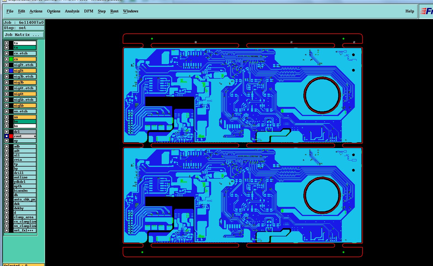Screen dimensions: 433x266
Task: Select the cvia layer name
Action: pos(25,160)
